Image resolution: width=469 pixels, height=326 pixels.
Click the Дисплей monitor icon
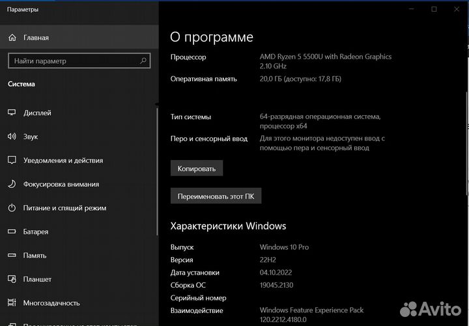click(12, 113)
